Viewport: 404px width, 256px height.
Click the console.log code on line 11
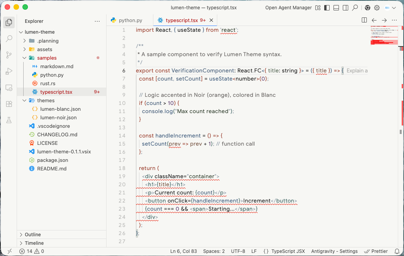[157, 111]
